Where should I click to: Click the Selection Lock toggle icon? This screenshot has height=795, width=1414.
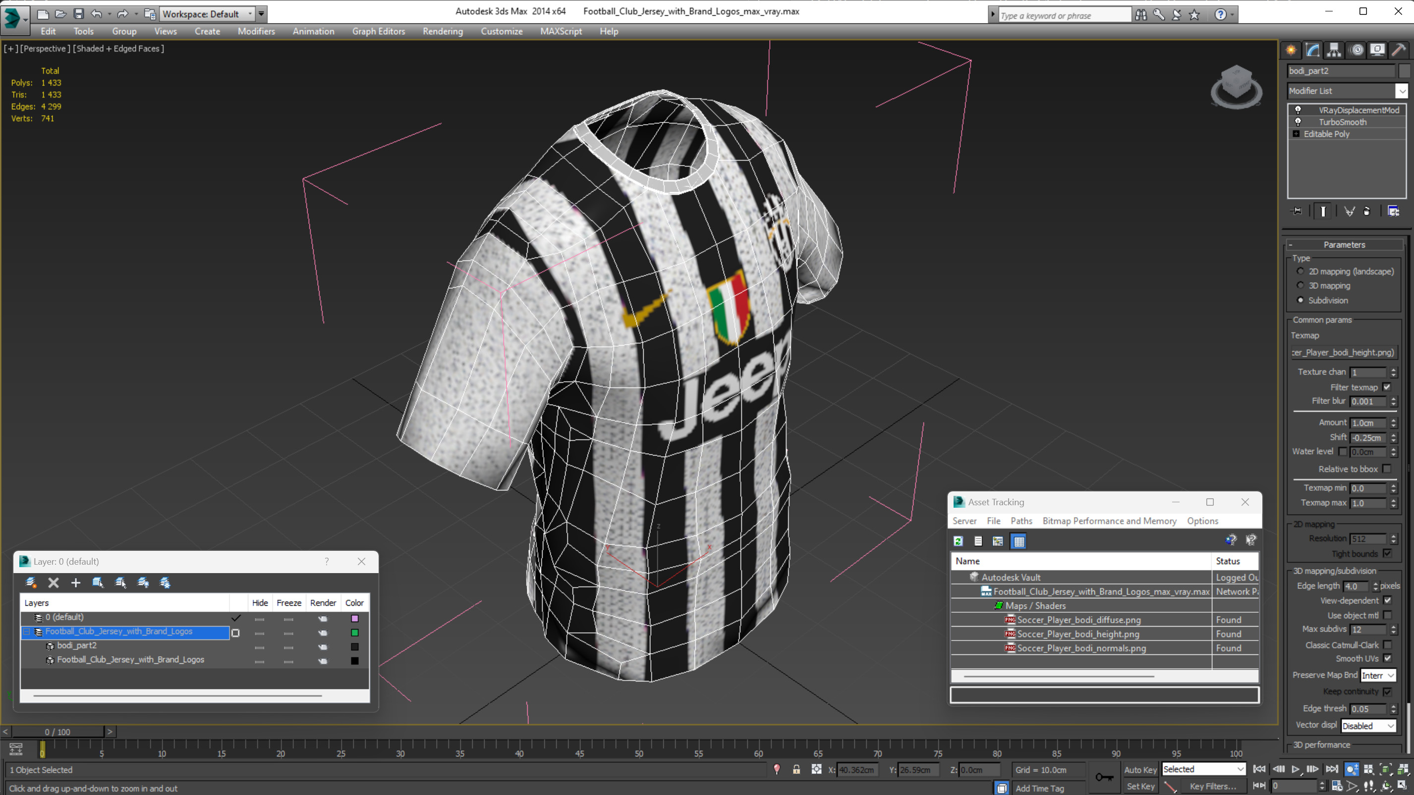tap(796, 769)
